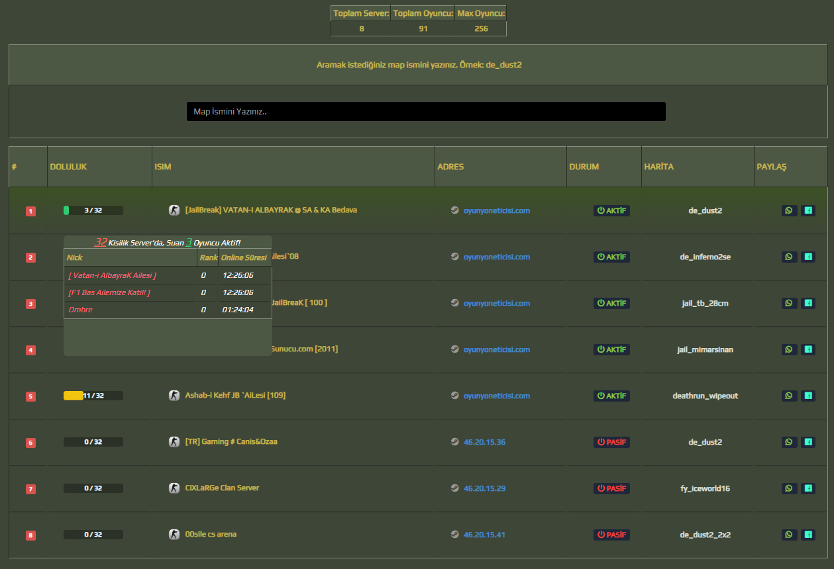This screenshot has width=834, height=569.
Task: Open oyunyoneticisi.com link for deathrun_wipeout
Action: [497, 396]
